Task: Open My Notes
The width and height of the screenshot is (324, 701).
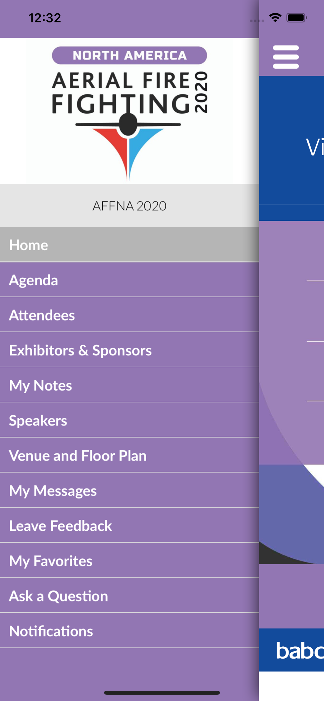Action: (129, 385)
